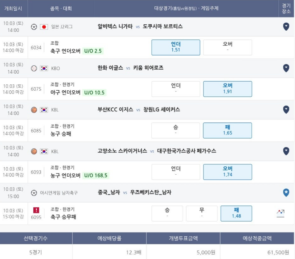The image size is (295, 259).
Task: Open odds trend chart icon for game 6095
Action: (x=280, y=213)
